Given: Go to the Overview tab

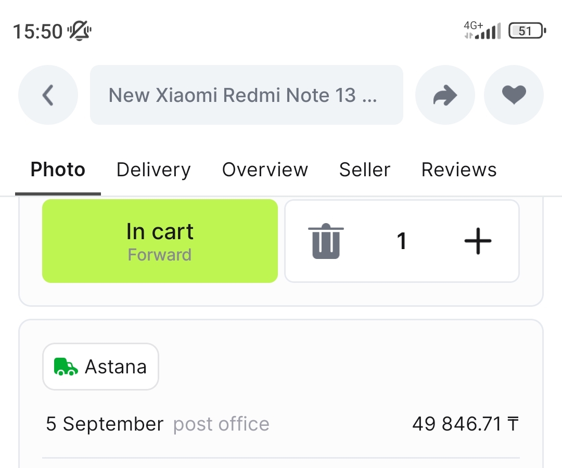Looking at the screenshot, I should click(265, 170).
